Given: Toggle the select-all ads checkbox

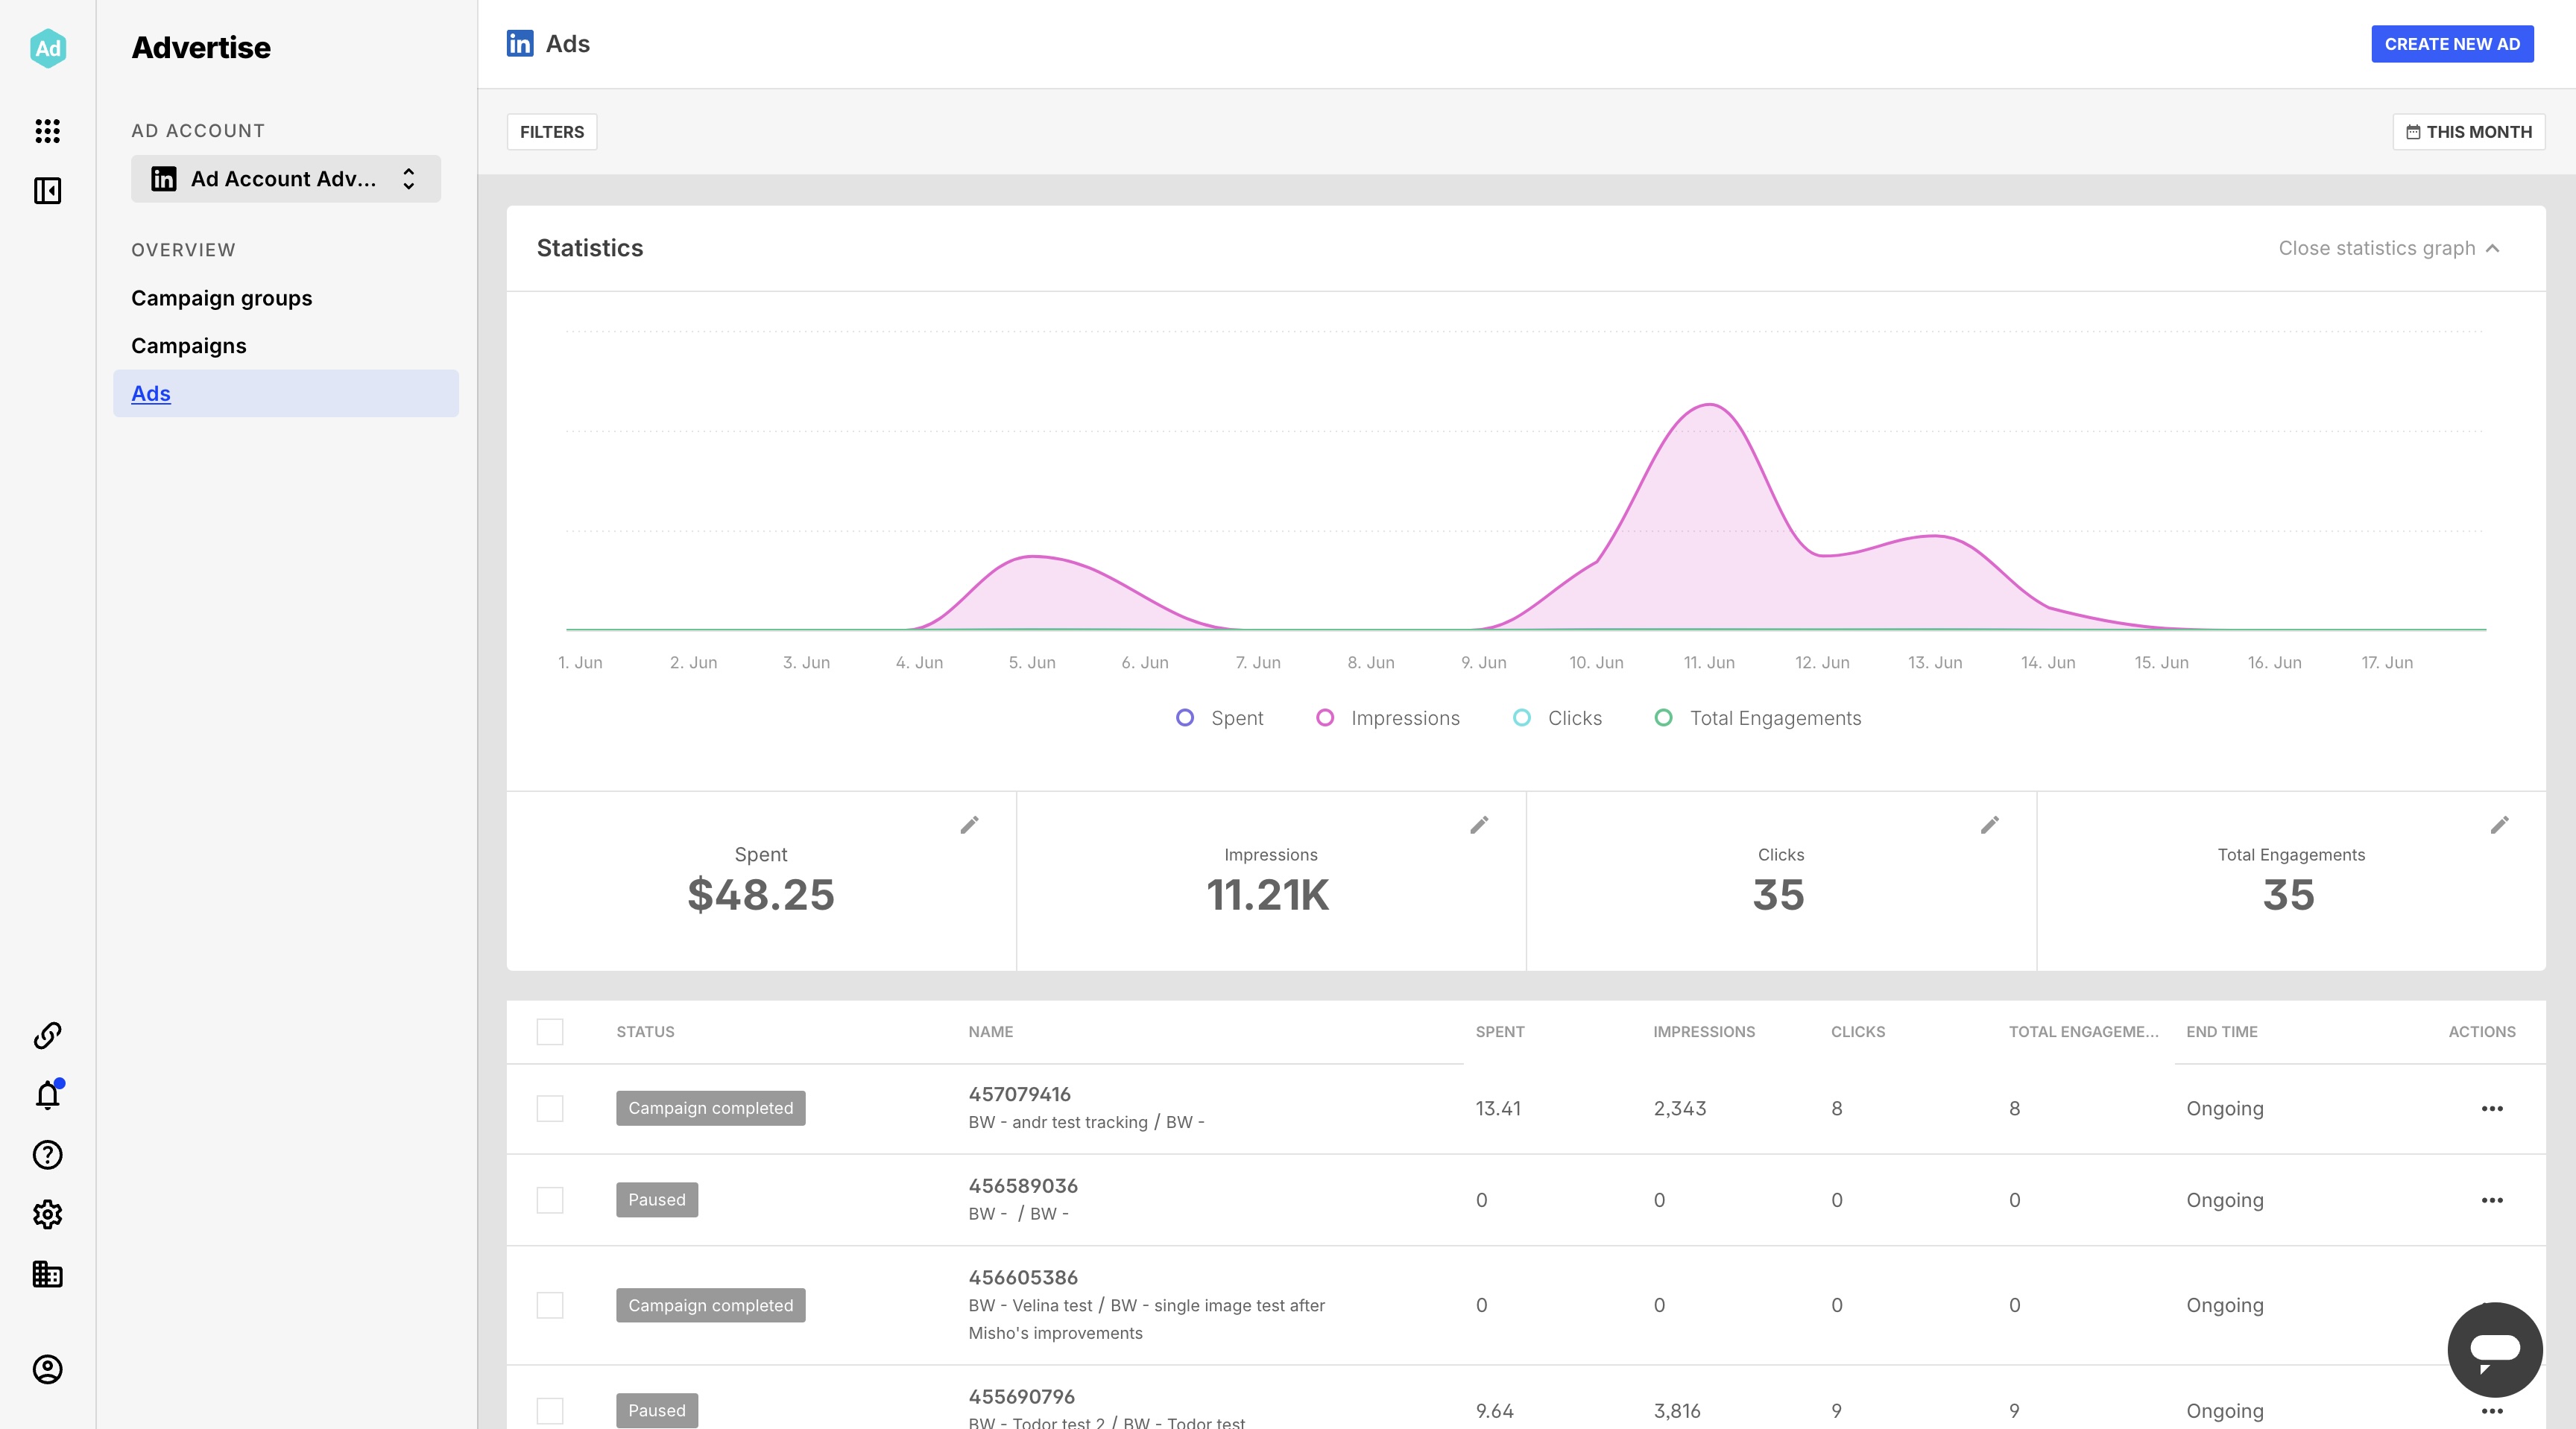Looking at the screenshot, I should pyautogui.click(x=550, y=1031).
